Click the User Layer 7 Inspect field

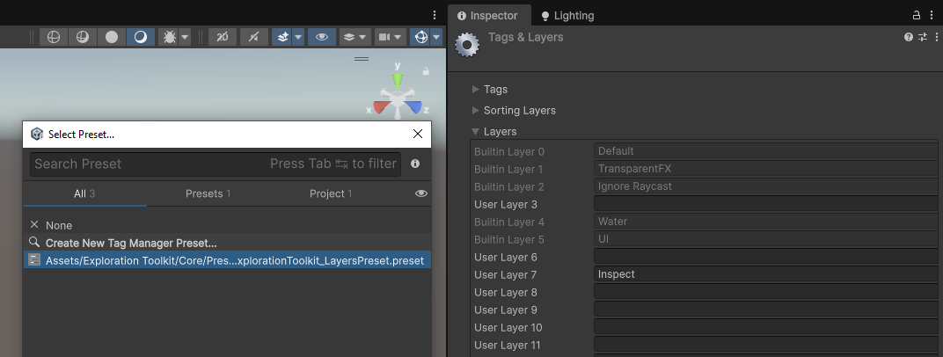[765, 274]
